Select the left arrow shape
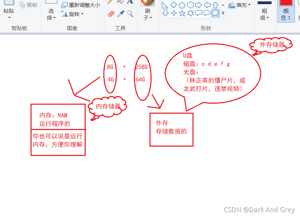Screen dimensions: 300x217 coord(207,5)
